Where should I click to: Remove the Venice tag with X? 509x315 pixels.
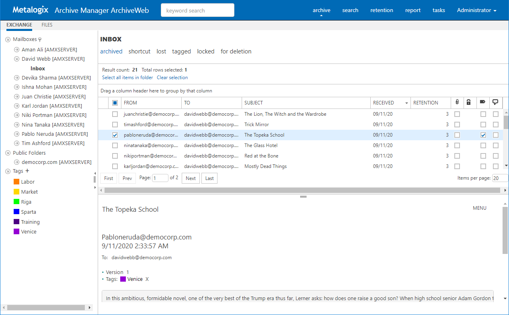click(x=147, y=279)
